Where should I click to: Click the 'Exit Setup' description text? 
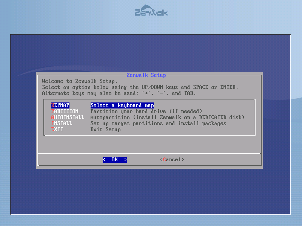106,129
